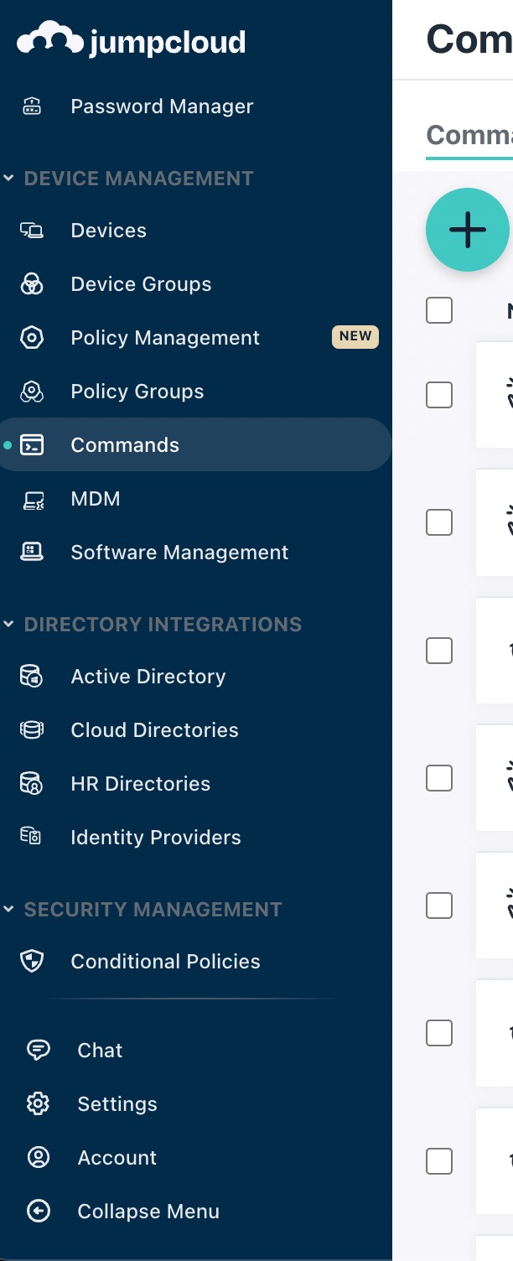Open the Software Management icon
Viewport: 513px width, 1261px height.
pyautogui.click(x=32, y=553)
